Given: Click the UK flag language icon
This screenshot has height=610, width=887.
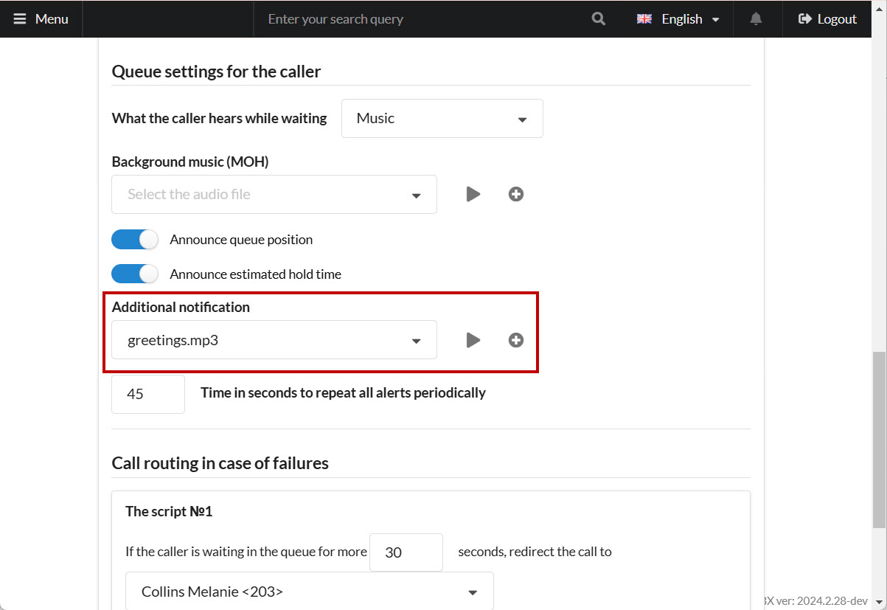Looking at the screenshot, I should 644,19.
